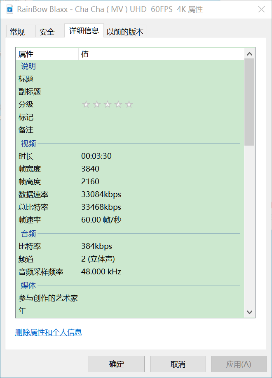Select the 年 property row
The width and height of the screenshot is (272, 378).
pos(130,311)
